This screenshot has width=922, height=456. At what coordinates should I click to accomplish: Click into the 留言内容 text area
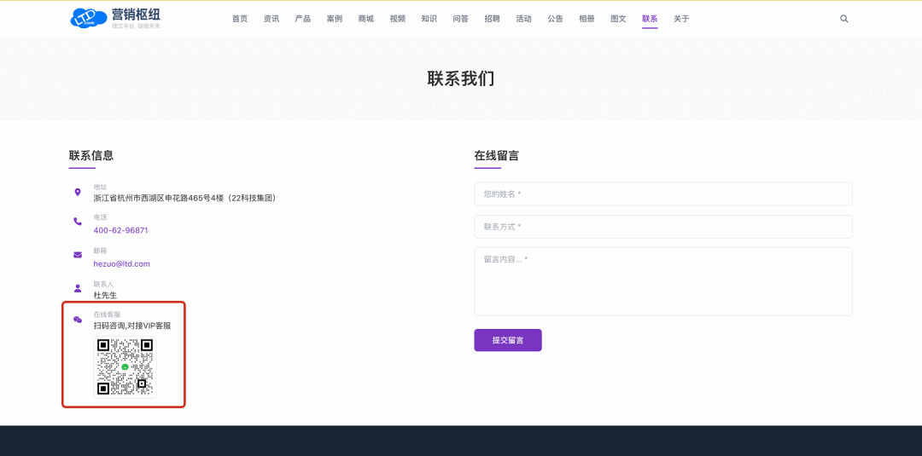pos(662,281)
